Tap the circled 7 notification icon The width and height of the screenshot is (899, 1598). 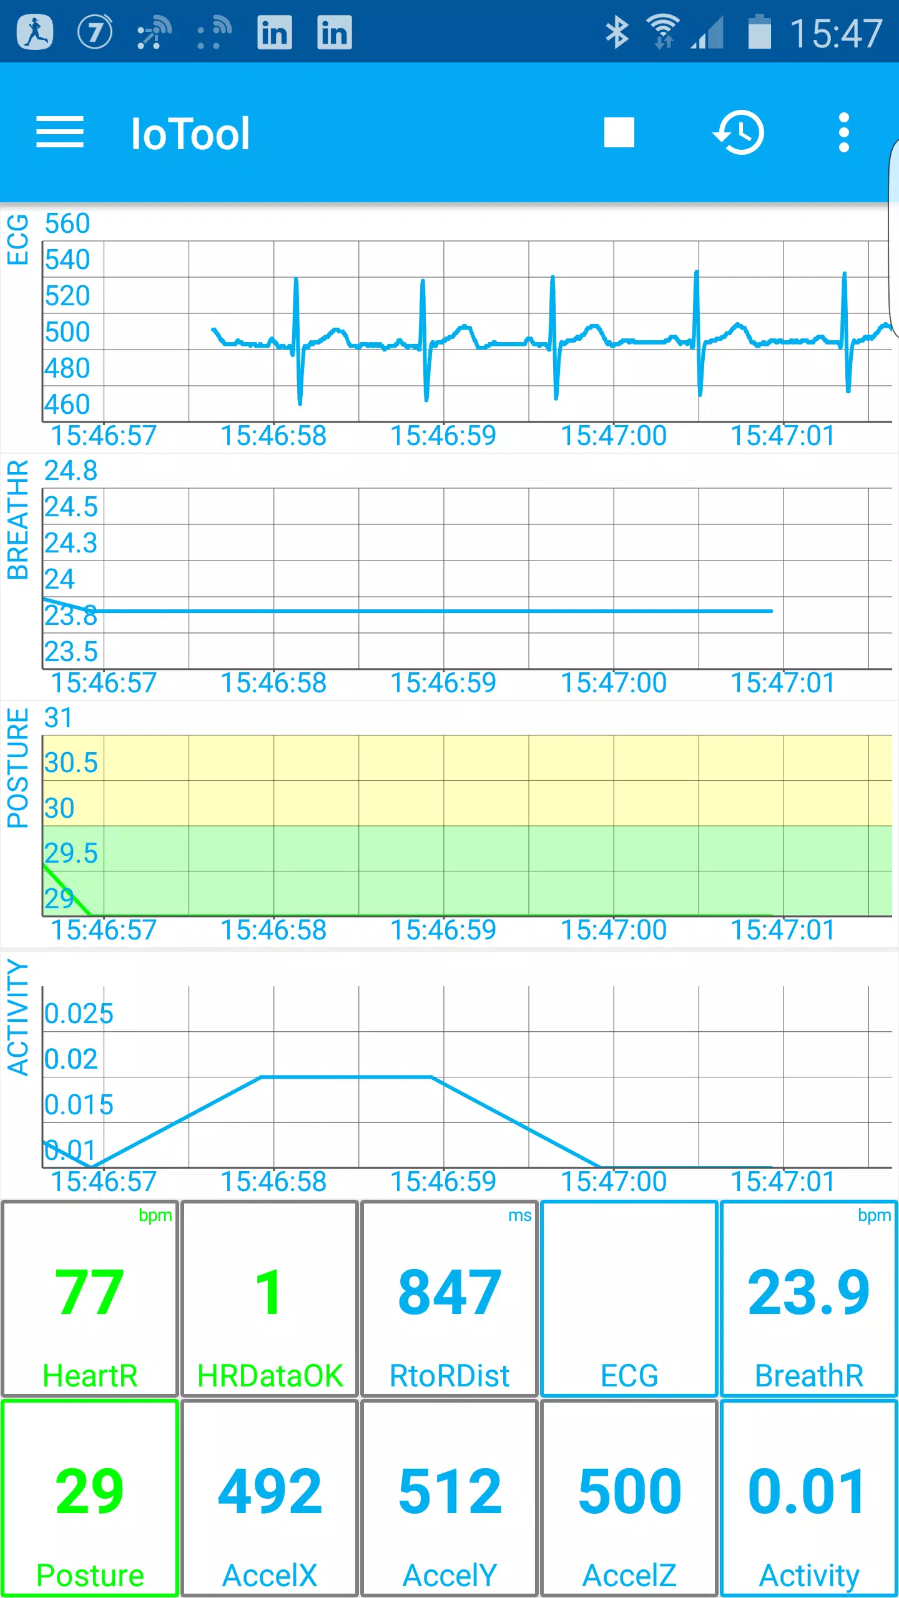pos(95,32)
